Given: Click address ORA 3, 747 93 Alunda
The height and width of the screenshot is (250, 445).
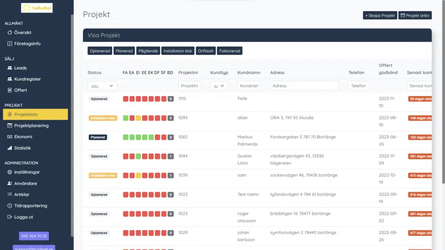Looking at the screenshot, I should [x=292, y=118].
